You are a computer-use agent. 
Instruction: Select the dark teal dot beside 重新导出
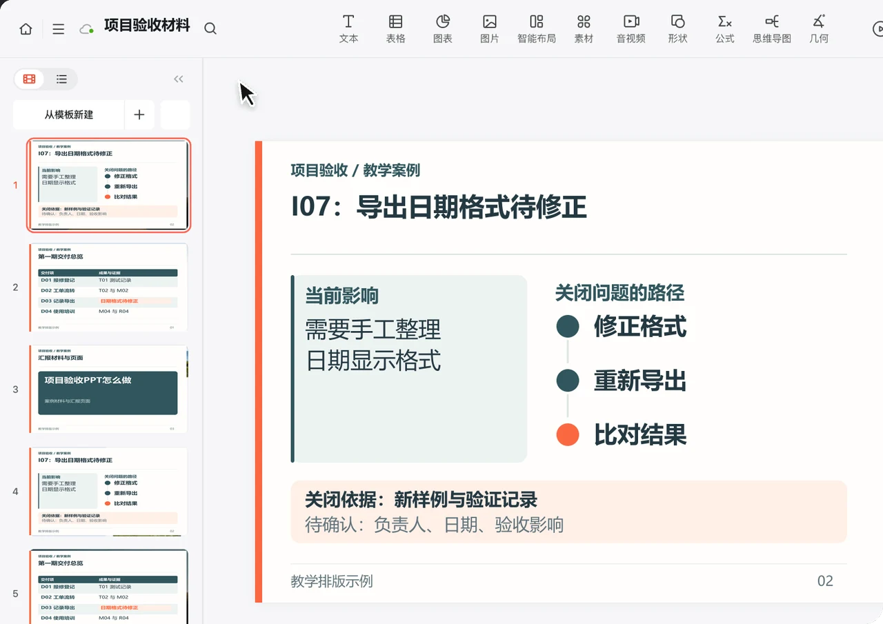tap(568, 381)
